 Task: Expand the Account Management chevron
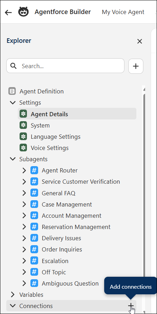point(24,215)
